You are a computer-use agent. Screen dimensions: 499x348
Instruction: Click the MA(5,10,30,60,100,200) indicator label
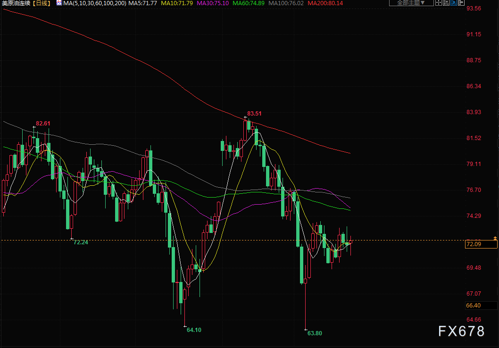95,3
